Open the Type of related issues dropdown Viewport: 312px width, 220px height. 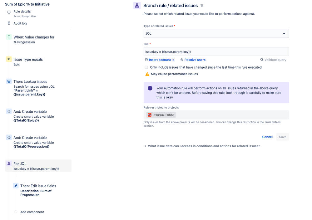pyautogui.click(x=216, y=33)
